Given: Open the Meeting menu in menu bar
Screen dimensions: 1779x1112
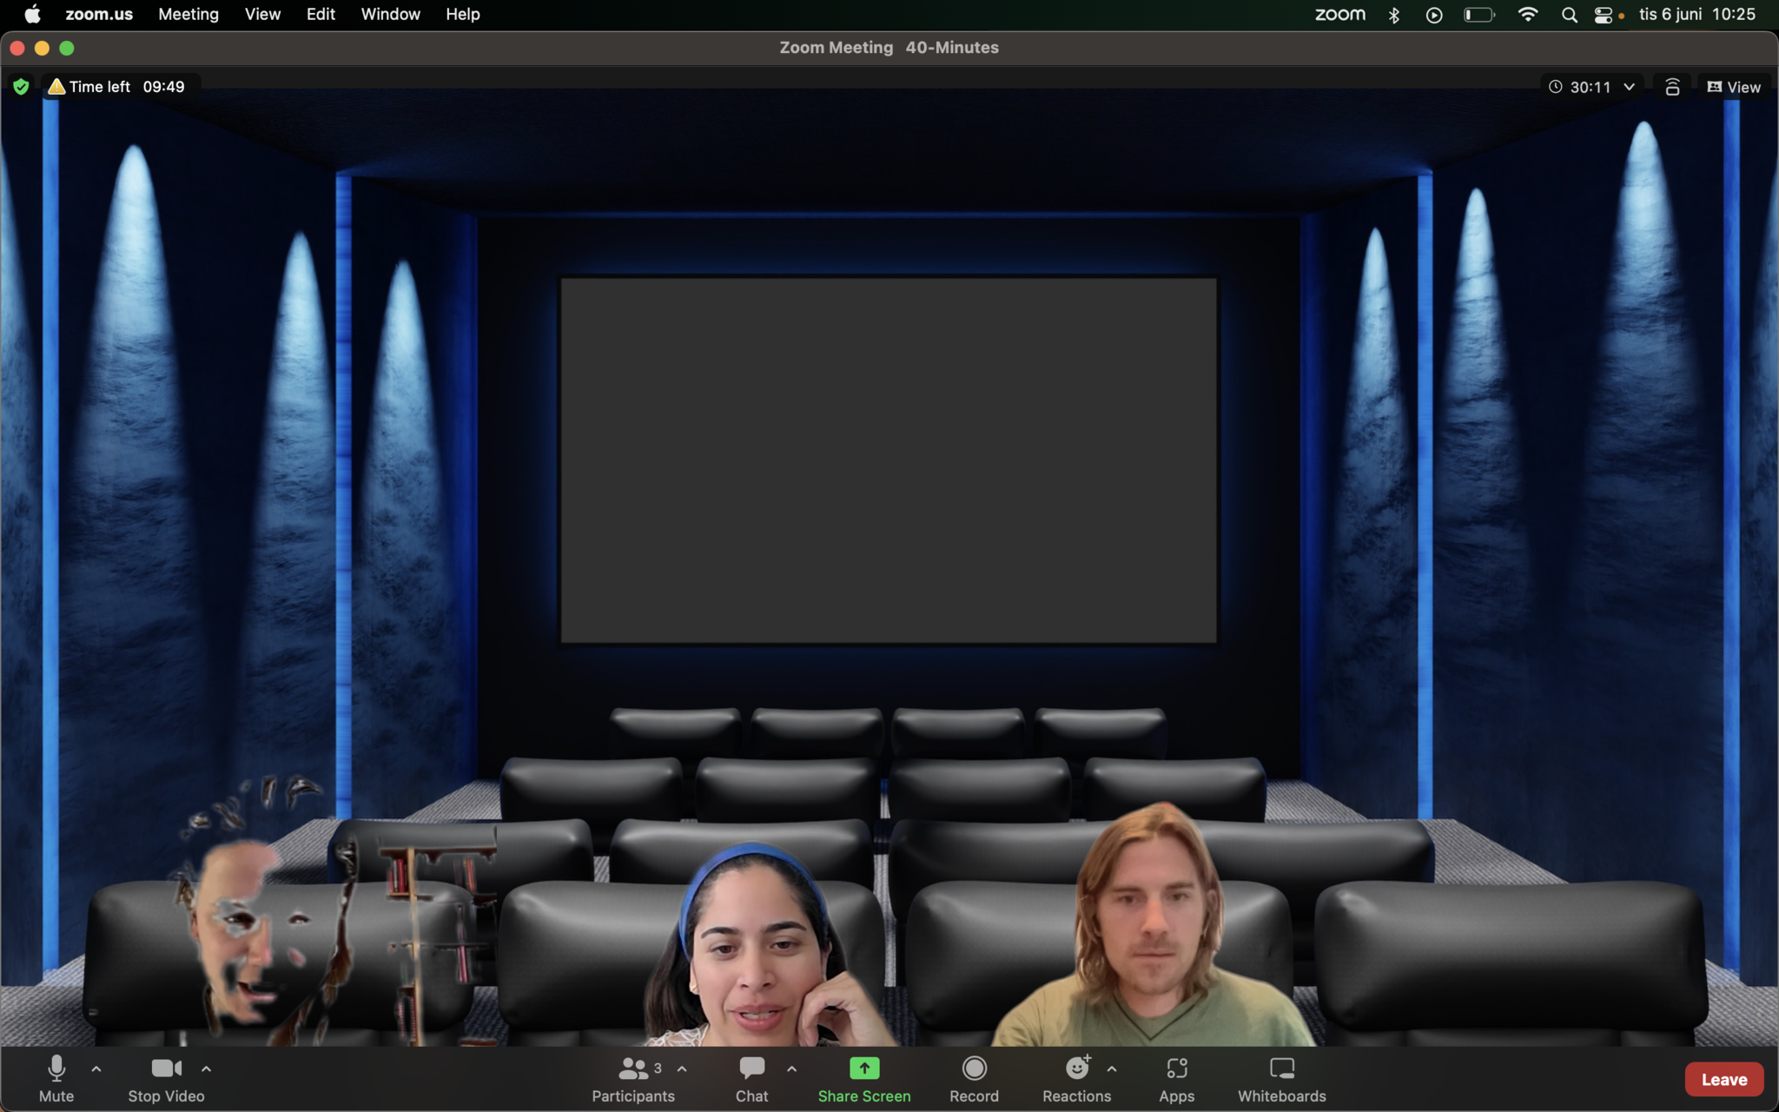Looking at the screenshot, I should [188, 15].
